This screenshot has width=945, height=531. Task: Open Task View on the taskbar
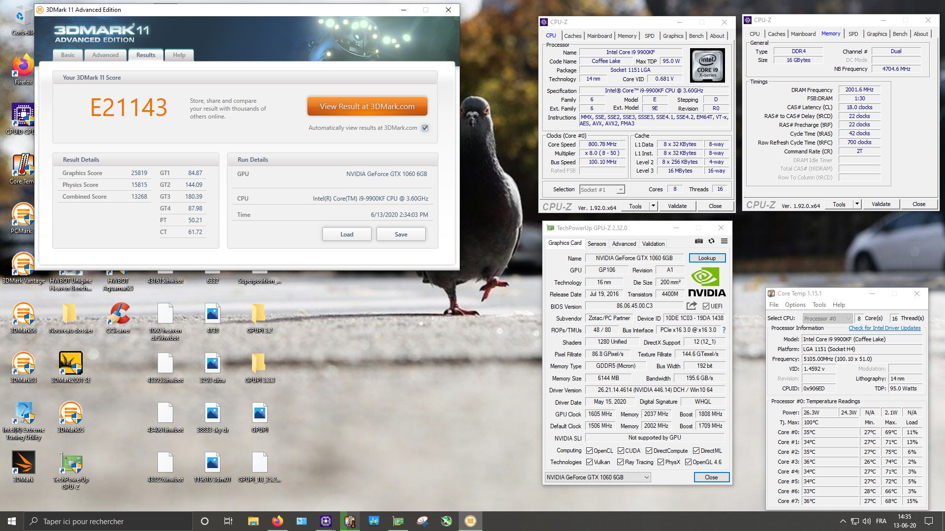pos(228,521)
